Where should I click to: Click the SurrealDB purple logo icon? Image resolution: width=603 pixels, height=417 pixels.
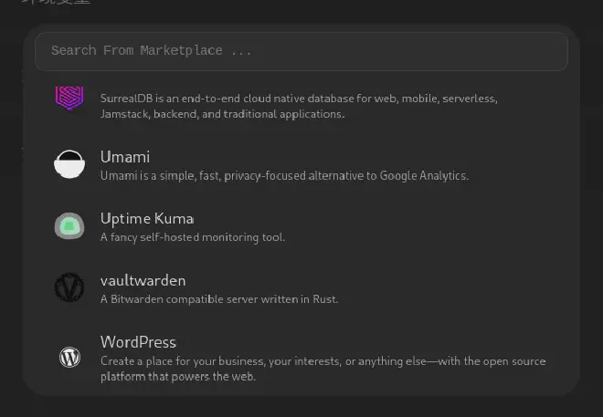click(69, 98)
